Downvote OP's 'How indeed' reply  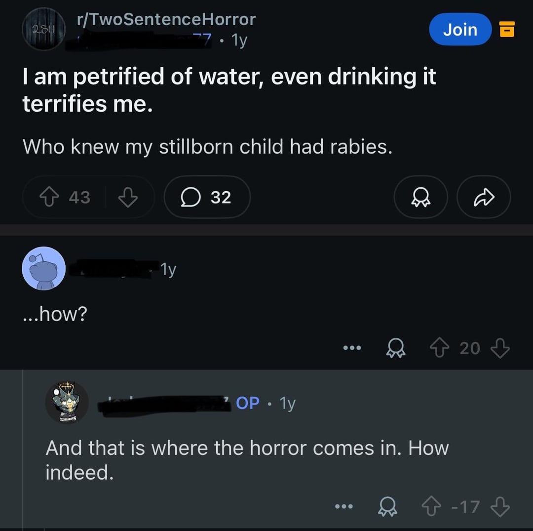(499, 507)
